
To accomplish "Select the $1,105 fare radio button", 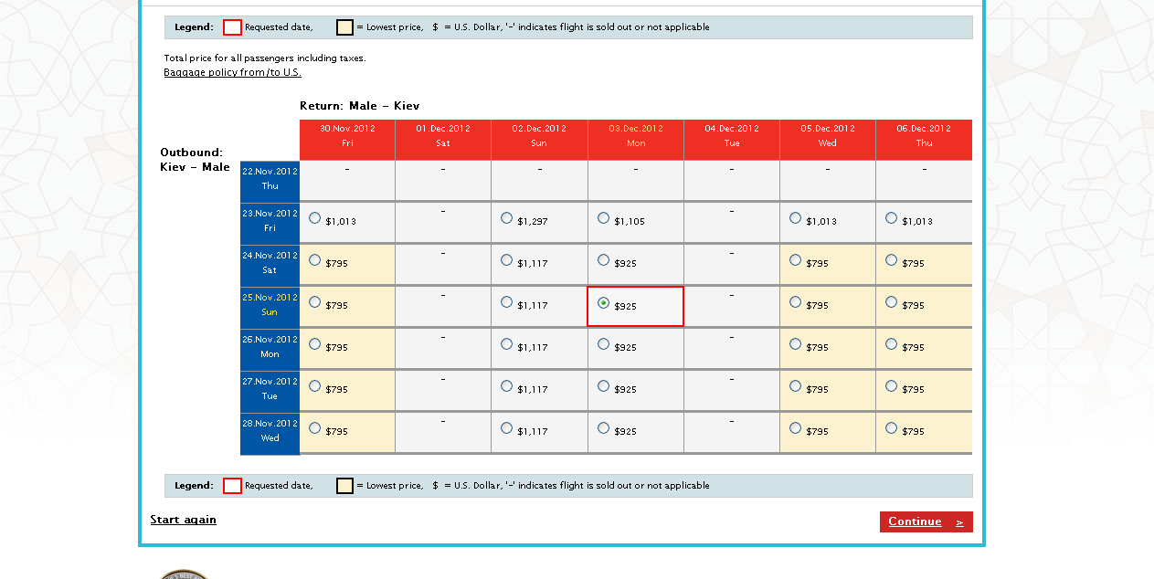I will 603,218.
